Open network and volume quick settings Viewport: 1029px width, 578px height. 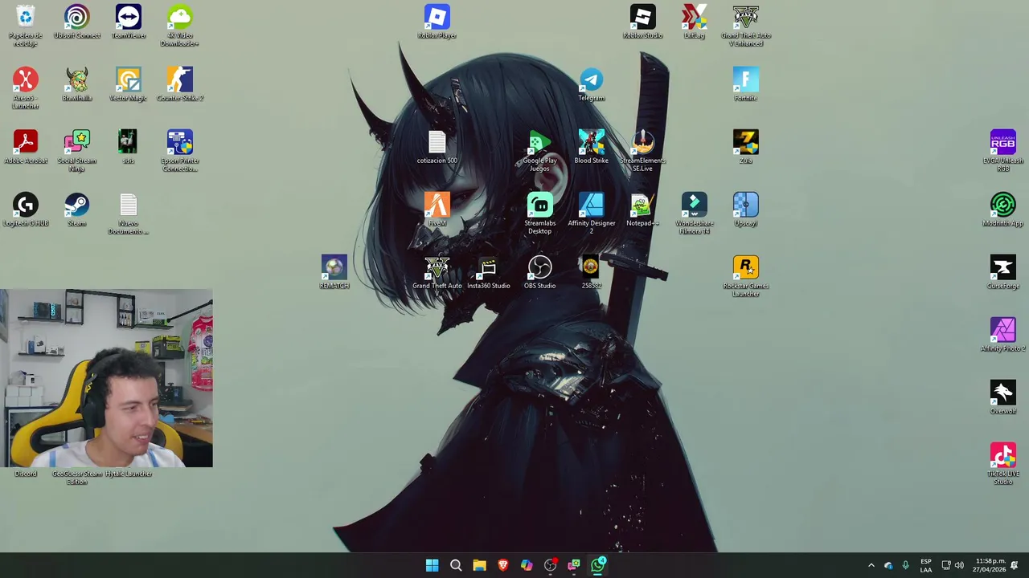[953, 565]
